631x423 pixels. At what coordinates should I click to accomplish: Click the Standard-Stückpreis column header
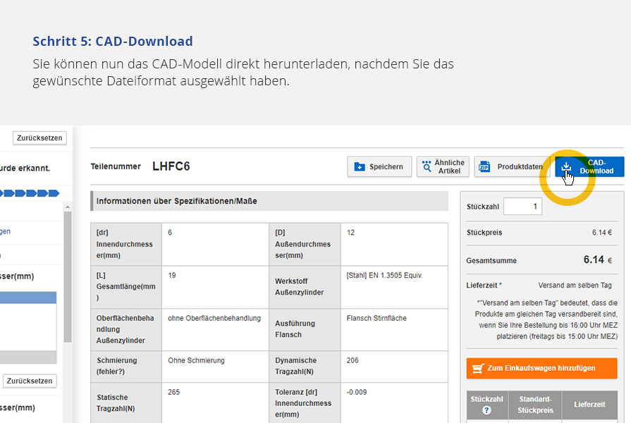pyautogui.click(x=534, y=405)
